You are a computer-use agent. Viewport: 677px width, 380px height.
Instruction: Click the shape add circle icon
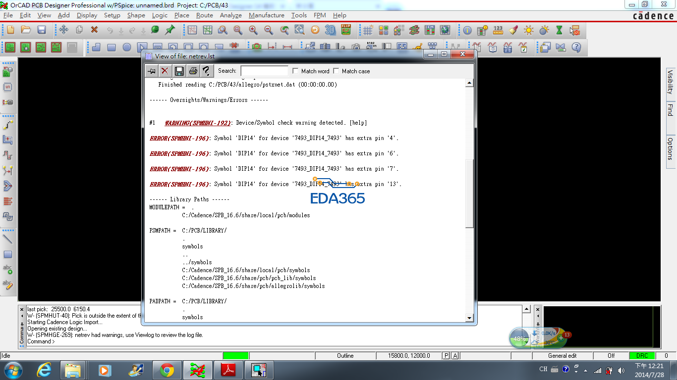[127, 47]
